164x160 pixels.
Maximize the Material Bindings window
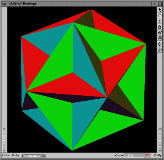(160, 4)
